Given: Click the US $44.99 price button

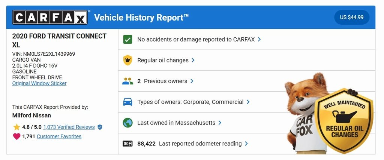Looking at the screenshot, I should (352, 17).
